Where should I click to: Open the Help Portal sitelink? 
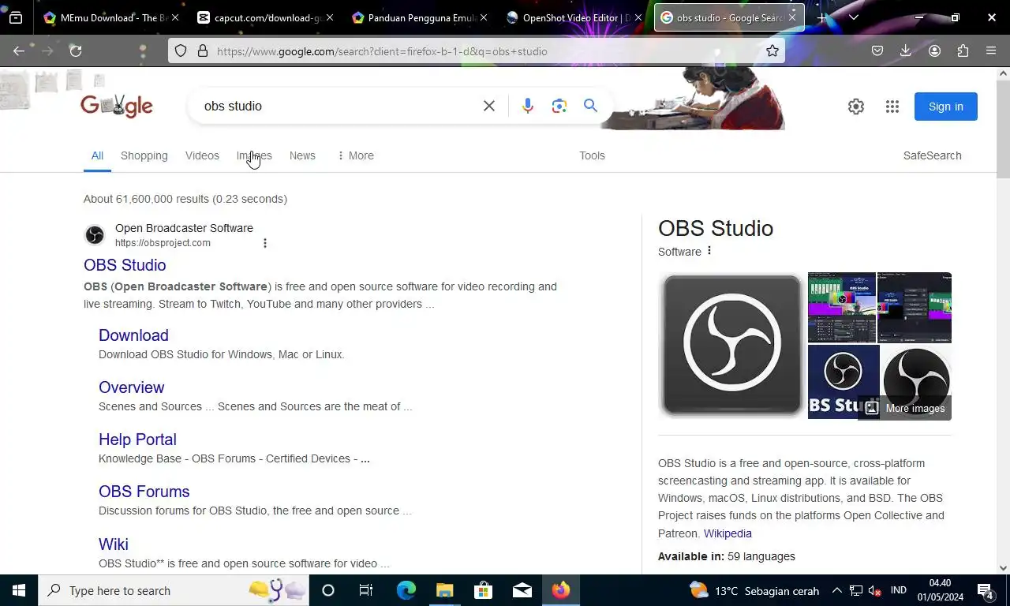pyautogui.click(x=137, y=440)
